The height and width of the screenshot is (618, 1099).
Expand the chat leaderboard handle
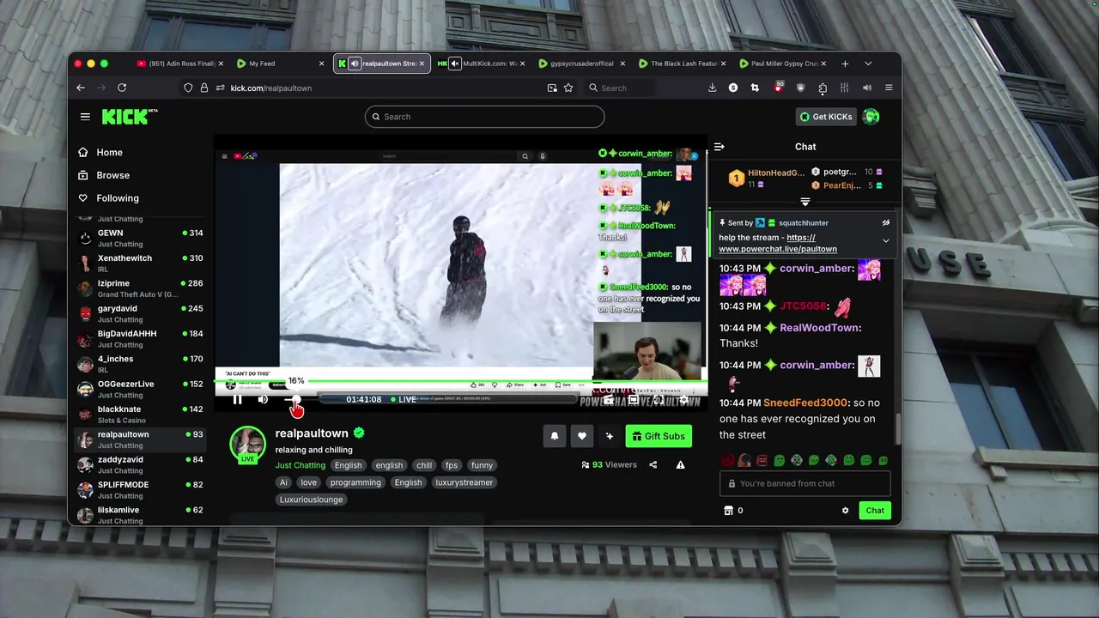[805, 202]
